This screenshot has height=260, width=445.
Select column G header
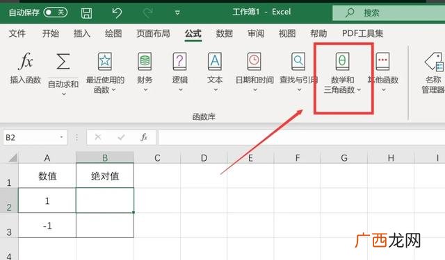click(344, 157)
